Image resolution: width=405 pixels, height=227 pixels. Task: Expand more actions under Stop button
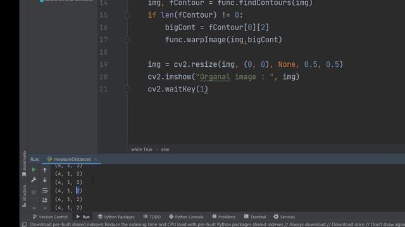click(34, 208)
